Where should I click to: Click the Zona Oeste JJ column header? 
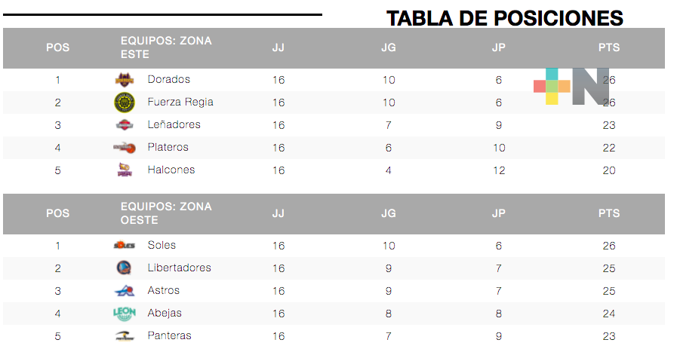click(278, 213)
